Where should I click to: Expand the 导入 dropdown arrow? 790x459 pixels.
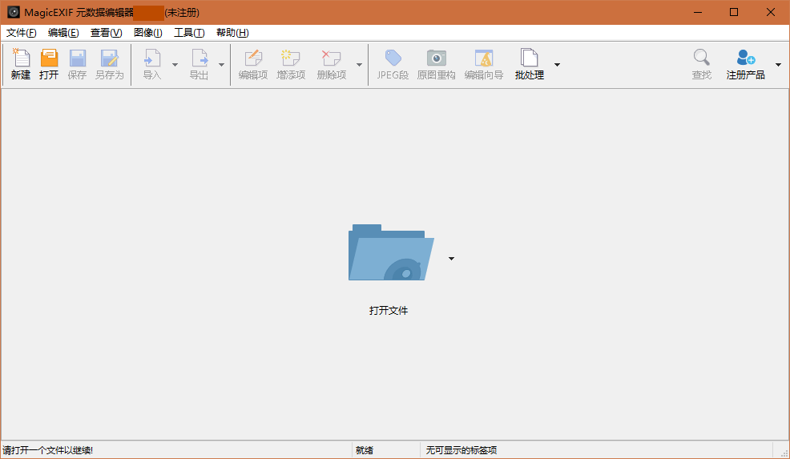click(x=175, y=65)
